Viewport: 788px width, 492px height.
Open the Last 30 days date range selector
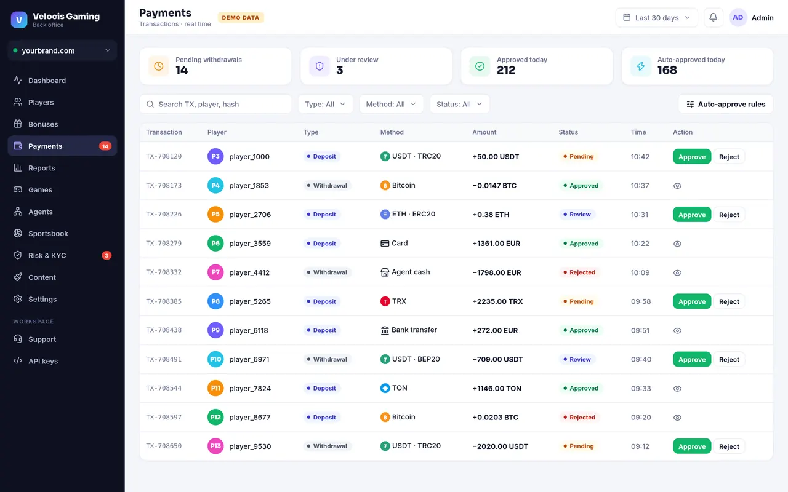pyautogui.click(x=657, y=18)
